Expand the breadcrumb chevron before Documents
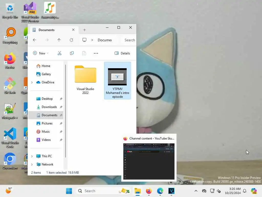Screen dimensions: 262x197 (92, 40)
